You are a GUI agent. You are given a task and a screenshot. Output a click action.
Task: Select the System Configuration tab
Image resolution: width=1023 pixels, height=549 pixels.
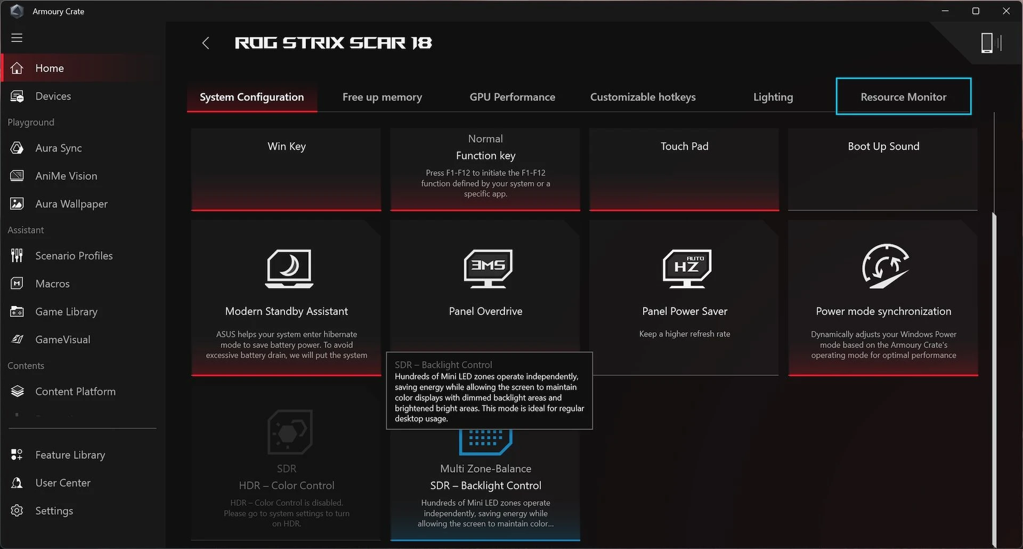[252, 97]
